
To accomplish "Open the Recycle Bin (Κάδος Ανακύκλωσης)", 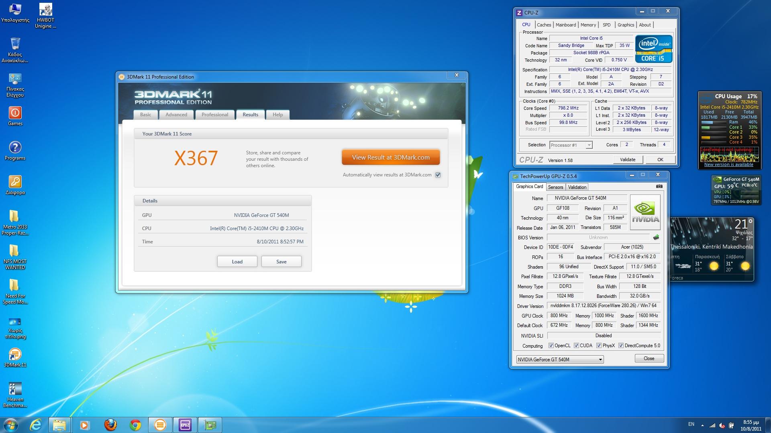I will click(15, 51).
